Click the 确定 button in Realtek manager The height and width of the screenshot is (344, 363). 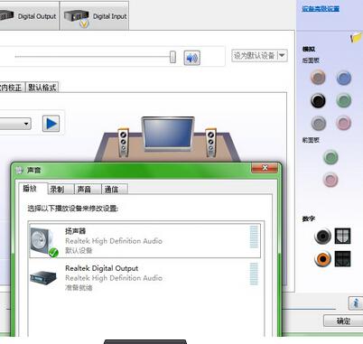point(343,321)
